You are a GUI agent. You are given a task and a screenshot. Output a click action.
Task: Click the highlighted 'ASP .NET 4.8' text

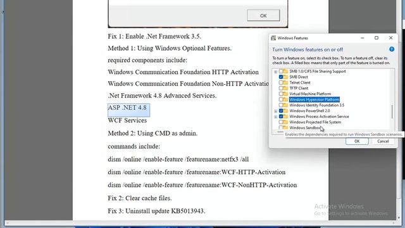(127, 108)
